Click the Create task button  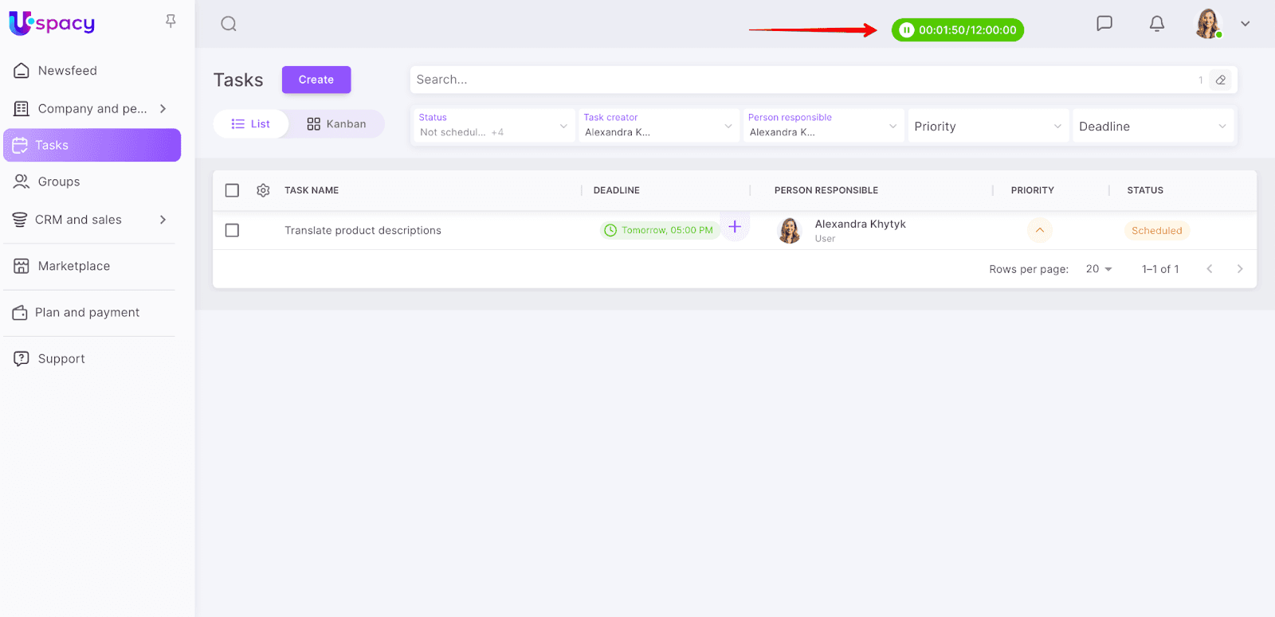tap(316, 80)
